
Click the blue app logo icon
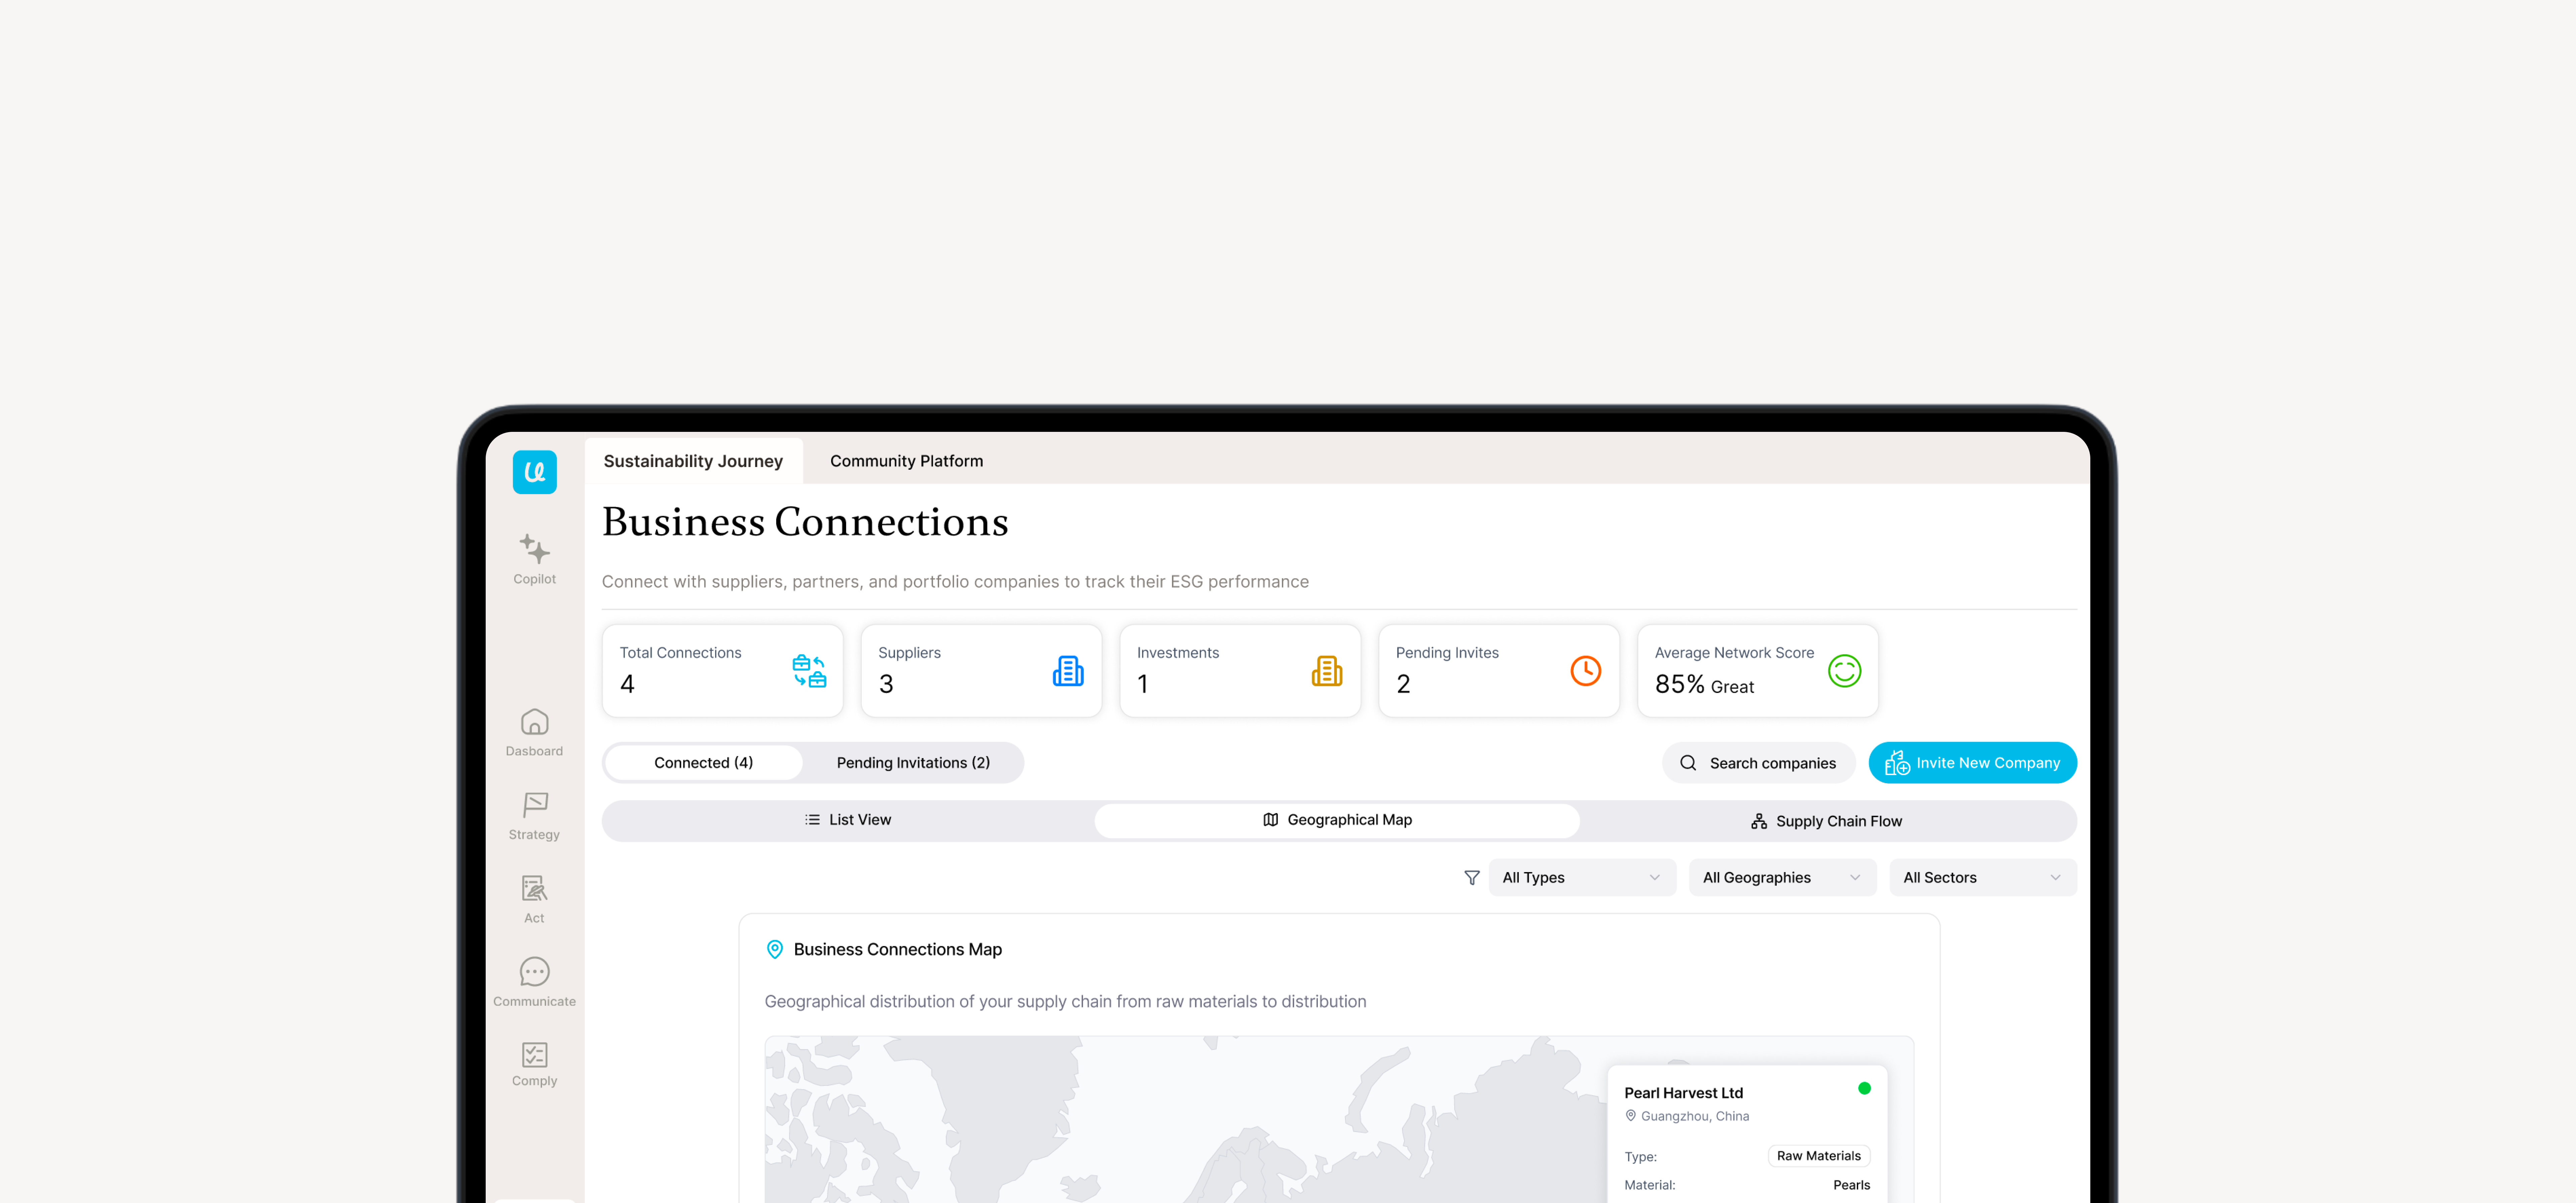534,472
